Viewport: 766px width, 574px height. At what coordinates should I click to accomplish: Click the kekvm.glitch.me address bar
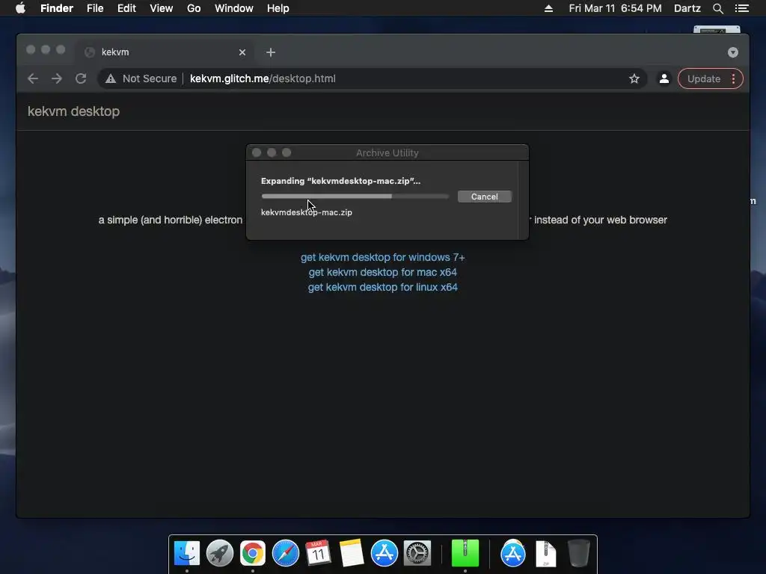(371, 78)
